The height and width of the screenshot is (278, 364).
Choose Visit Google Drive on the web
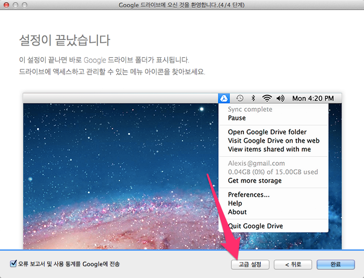tap(274, 141)
